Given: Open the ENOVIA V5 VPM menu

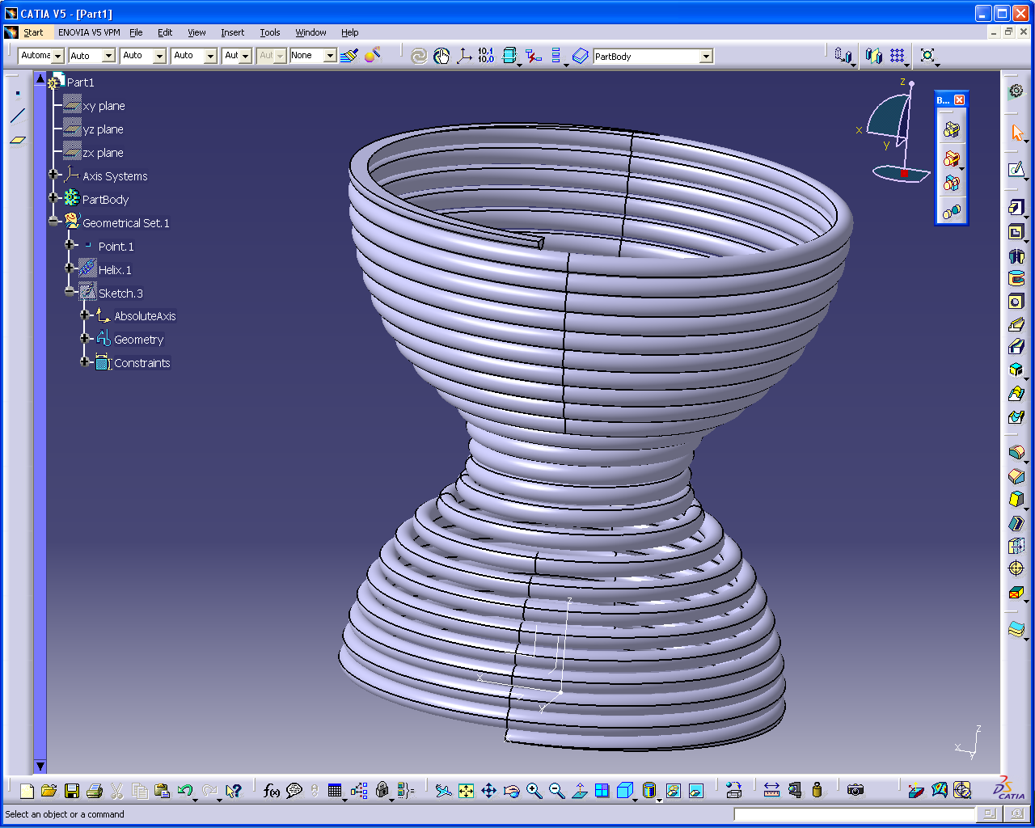Looking at the screenshot, I should [x=89, y=32].
